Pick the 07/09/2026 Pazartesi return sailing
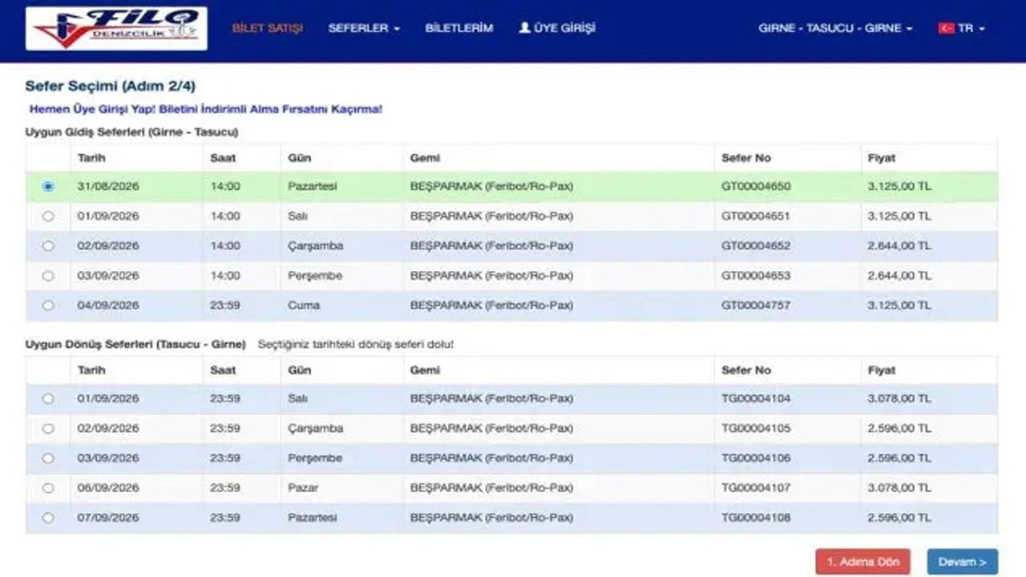Screen dimensions: 1026x577 pos(48,518)
